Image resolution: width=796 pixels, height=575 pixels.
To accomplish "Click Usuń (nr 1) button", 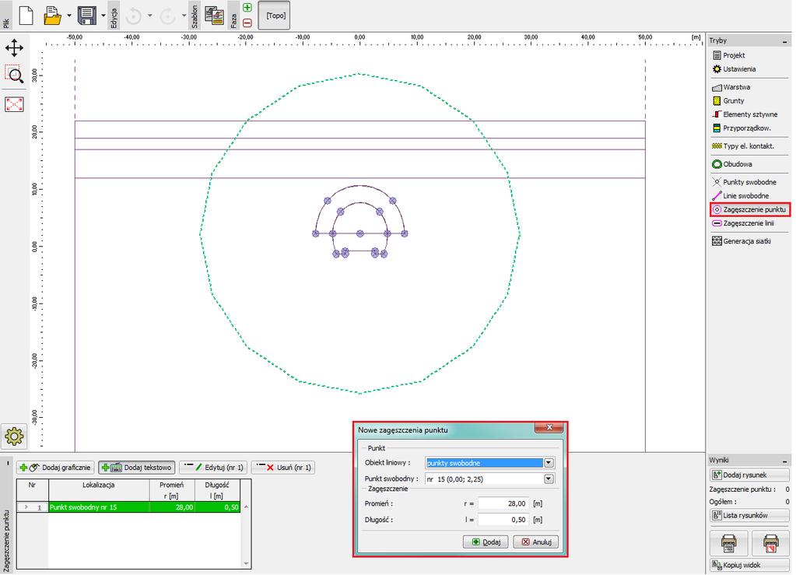I will coord(283,468).
